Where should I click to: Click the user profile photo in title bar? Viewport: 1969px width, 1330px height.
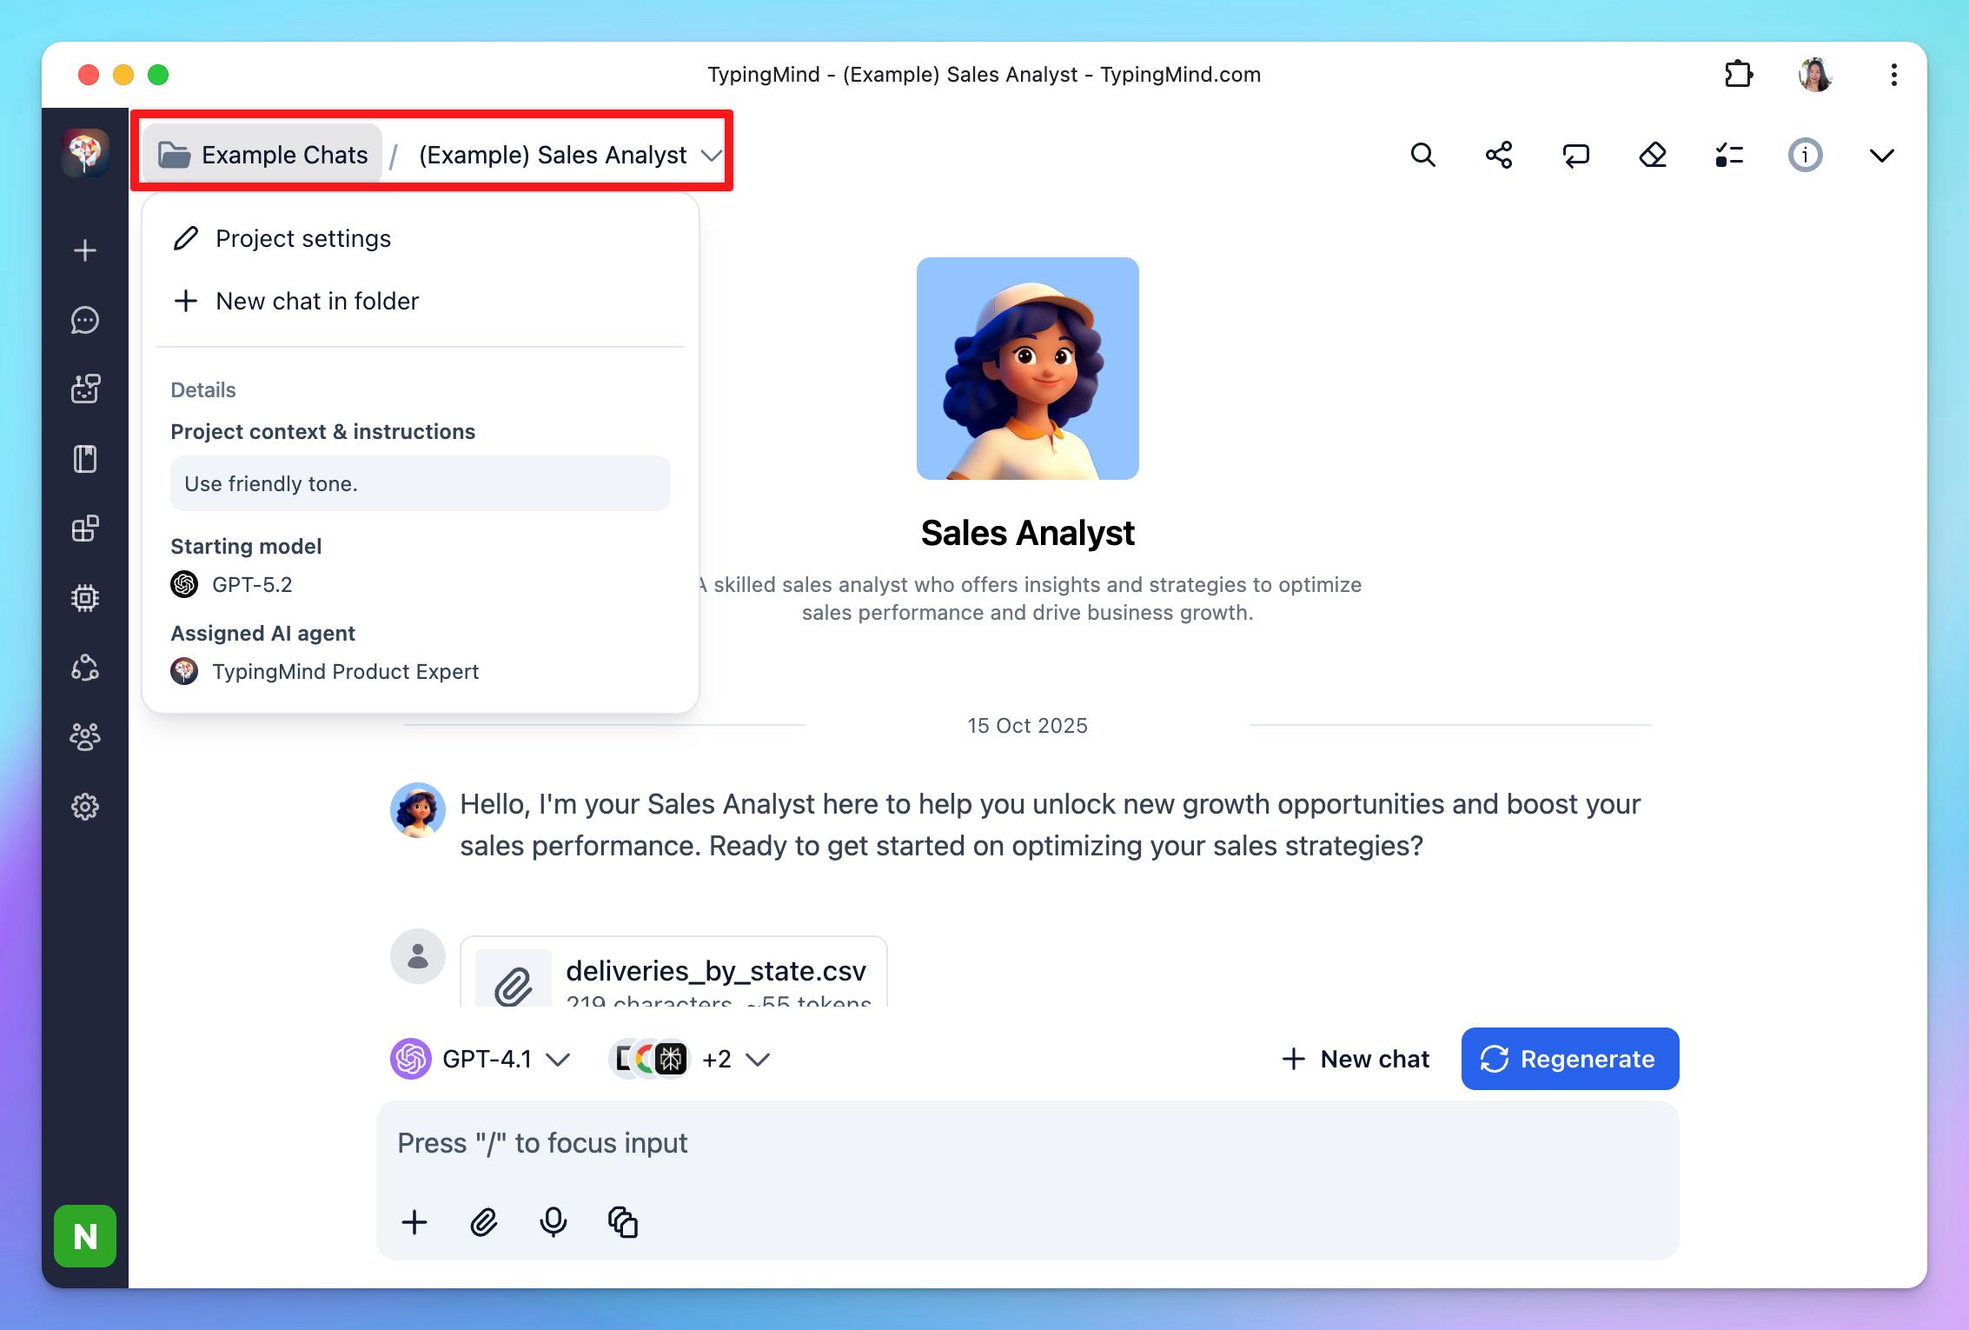(1815, 75)
